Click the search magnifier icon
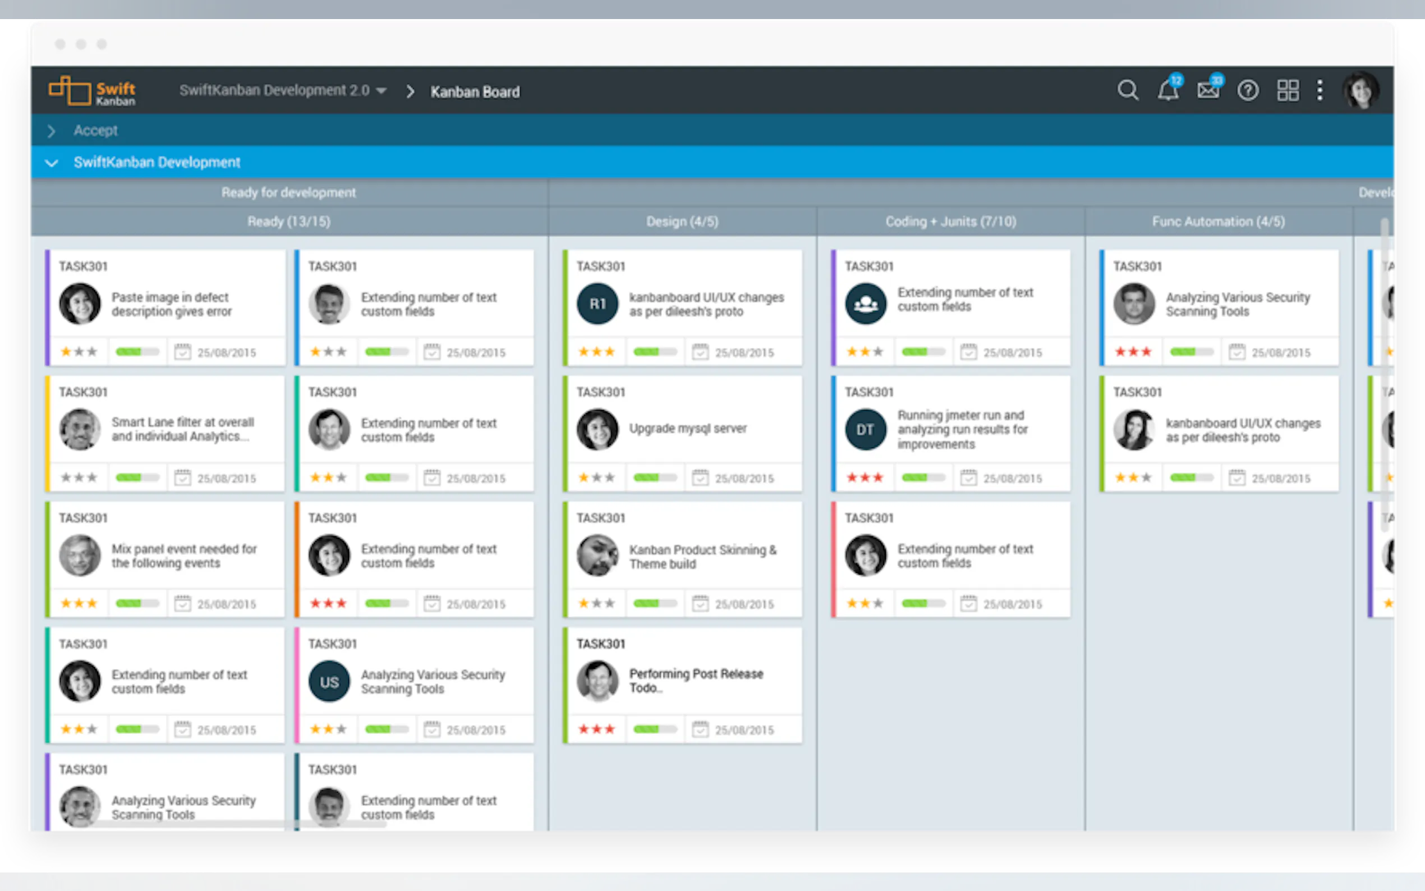Screen dimensions: 1425x891 point(1128,91)
